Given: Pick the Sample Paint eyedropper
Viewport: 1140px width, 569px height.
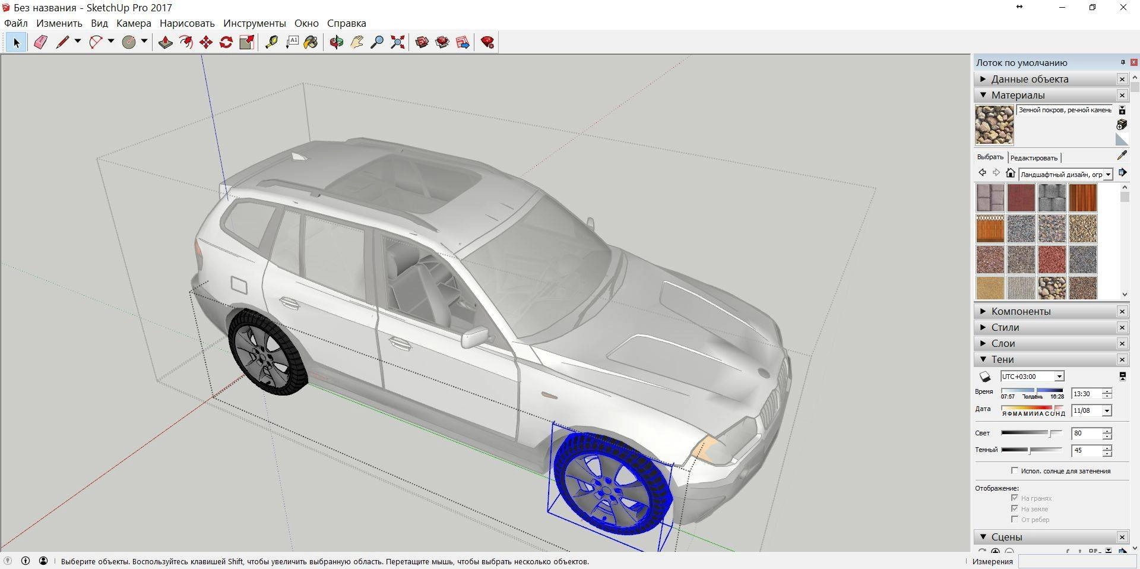Looking at the screenshot, I should pos(1122,156).
